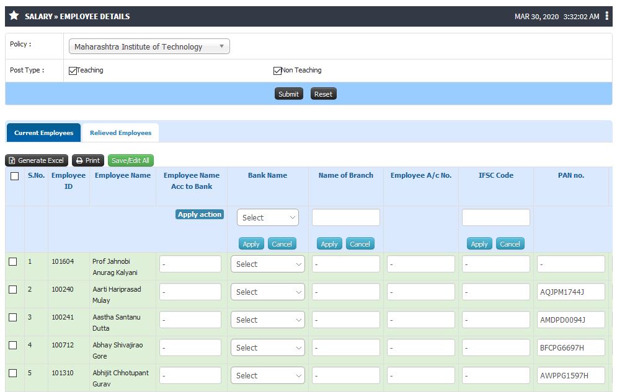Click the Generate Excel button
Screen dimensions: 617x392
click(37, 160)
